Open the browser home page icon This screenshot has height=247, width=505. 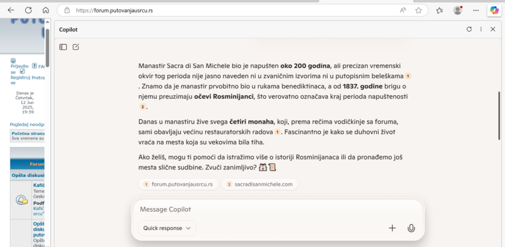(x=45, y=10)
